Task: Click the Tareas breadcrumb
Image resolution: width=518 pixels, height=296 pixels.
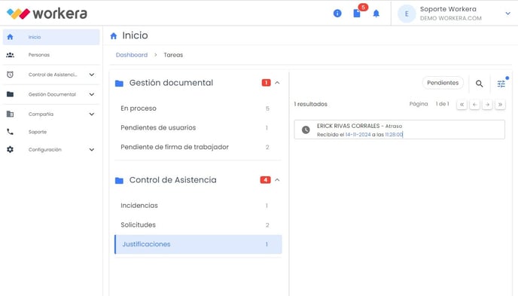Action: (173, 55)
